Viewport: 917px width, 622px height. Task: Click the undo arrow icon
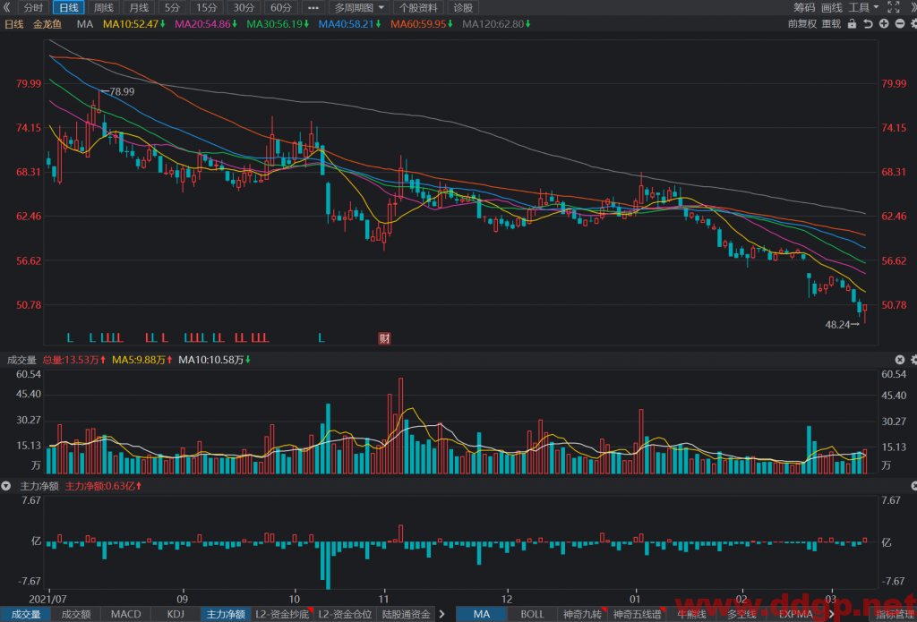click(868, 24)
